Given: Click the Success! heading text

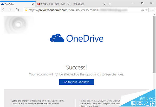Looking at the screenshot, I should 76,67.
